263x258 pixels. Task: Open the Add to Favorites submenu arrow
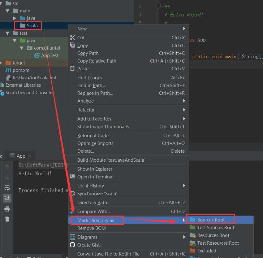click(x=184, y=119)
